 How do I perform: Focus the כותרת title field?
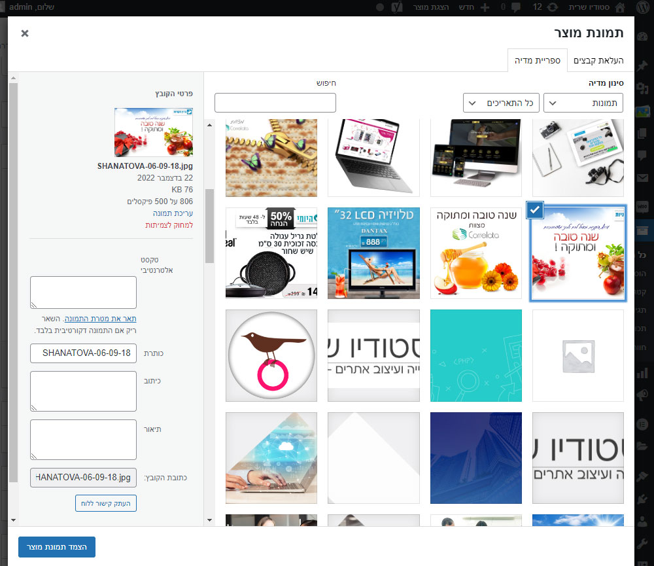click(84, 353)
